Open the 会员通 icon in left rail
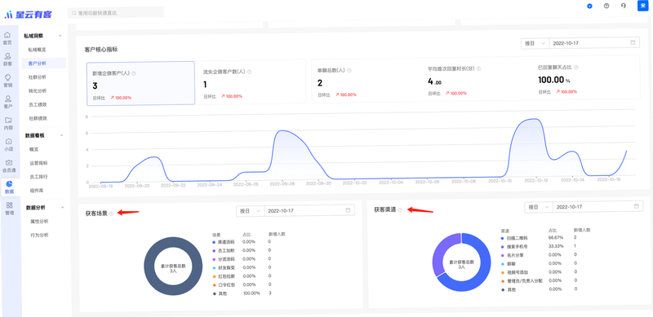 pos(9,166)
